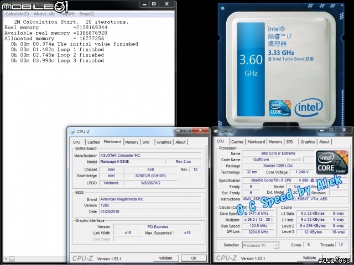Click Gulftown code name field
The height and width of the screenshot is (265, 354).
[x=261, y=160]
